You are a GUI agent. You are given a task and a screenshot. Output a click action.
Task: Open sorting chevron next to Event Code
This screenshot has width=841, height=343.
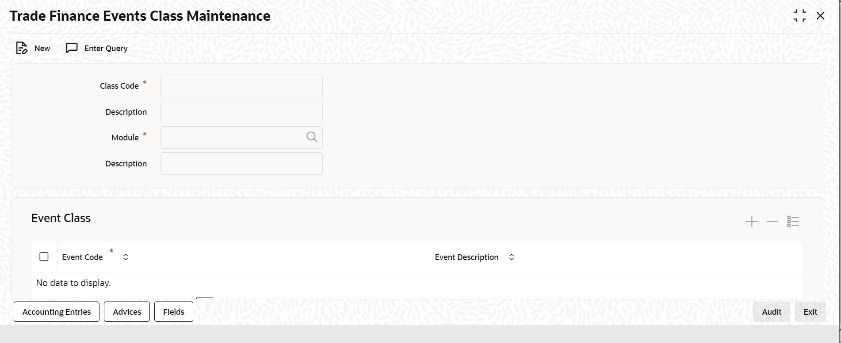126,256
